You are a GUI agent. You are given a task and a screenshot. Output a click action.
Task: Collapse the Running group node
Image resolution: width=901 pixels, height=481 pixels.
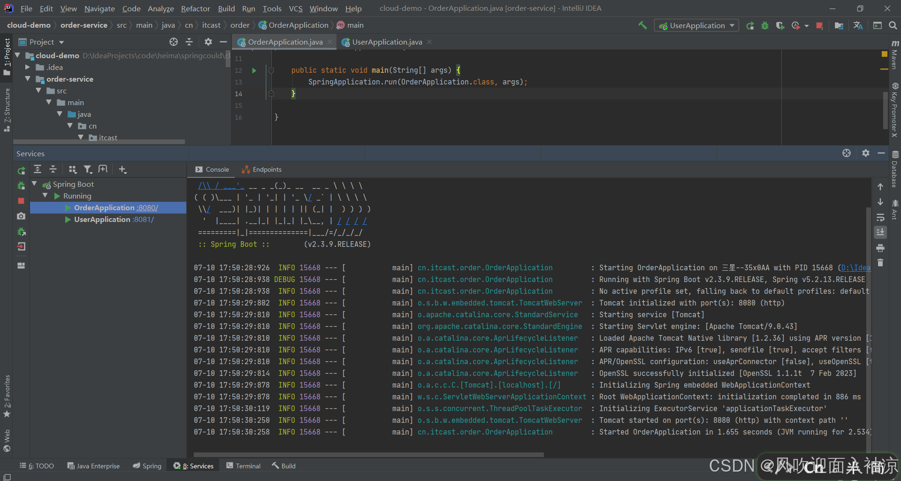tap(46, 196)
